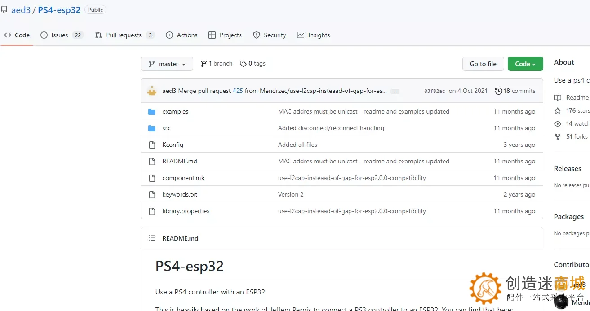Open the 'Version 2' commit message

click(291, 194)
